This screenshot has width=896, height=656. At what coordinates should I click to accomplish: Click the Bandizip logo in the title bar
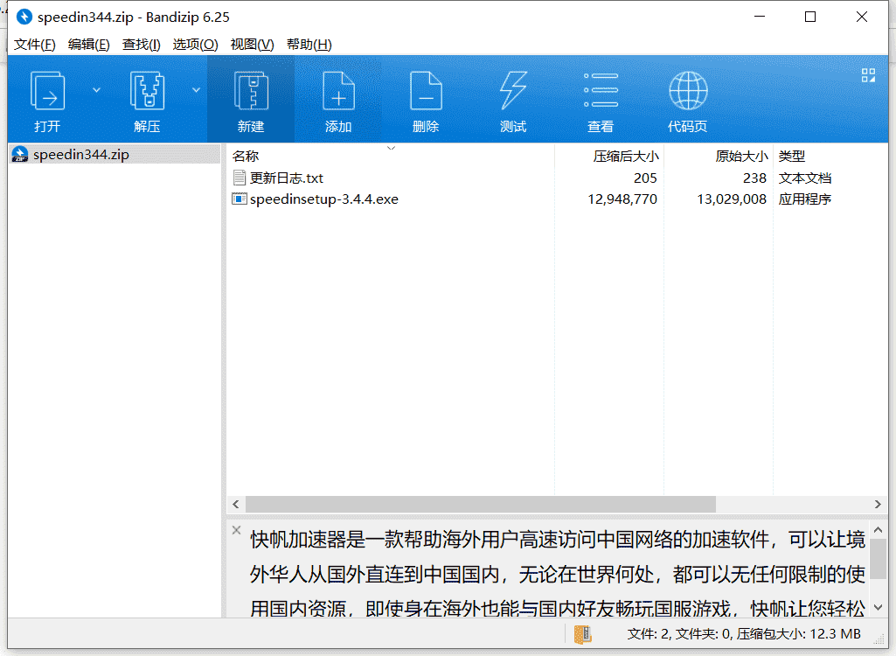tap(24, 17)
